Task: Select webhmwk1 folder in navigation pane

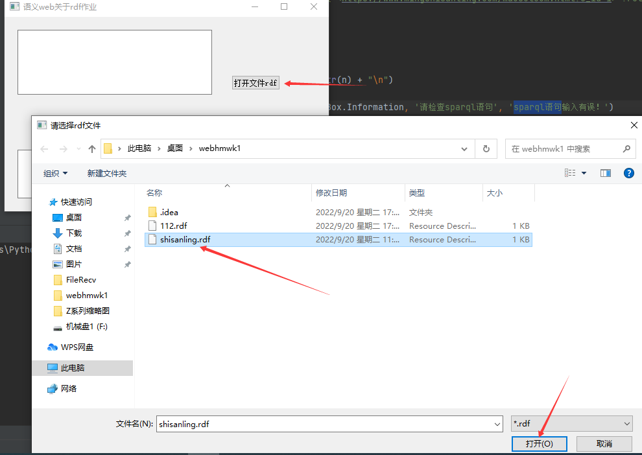Action: pos(87,295)
